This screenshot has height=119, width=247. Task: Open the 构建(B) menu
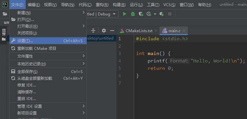pos(119,5)
